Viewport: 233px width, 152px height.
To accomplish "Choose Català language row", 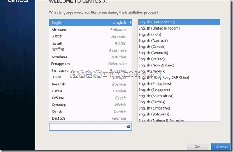I will tap(90, 91).
